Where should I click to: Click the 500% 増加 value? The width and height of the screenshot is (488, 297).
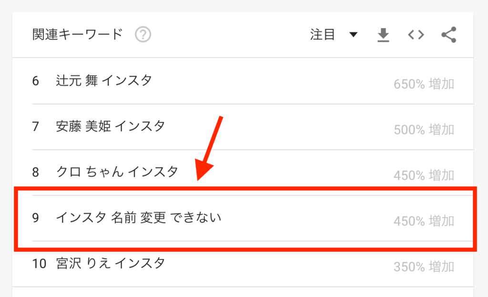[x=424, y=129]
